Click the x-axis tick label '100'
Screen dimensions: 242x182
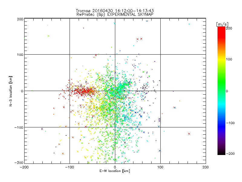(160, 167)
